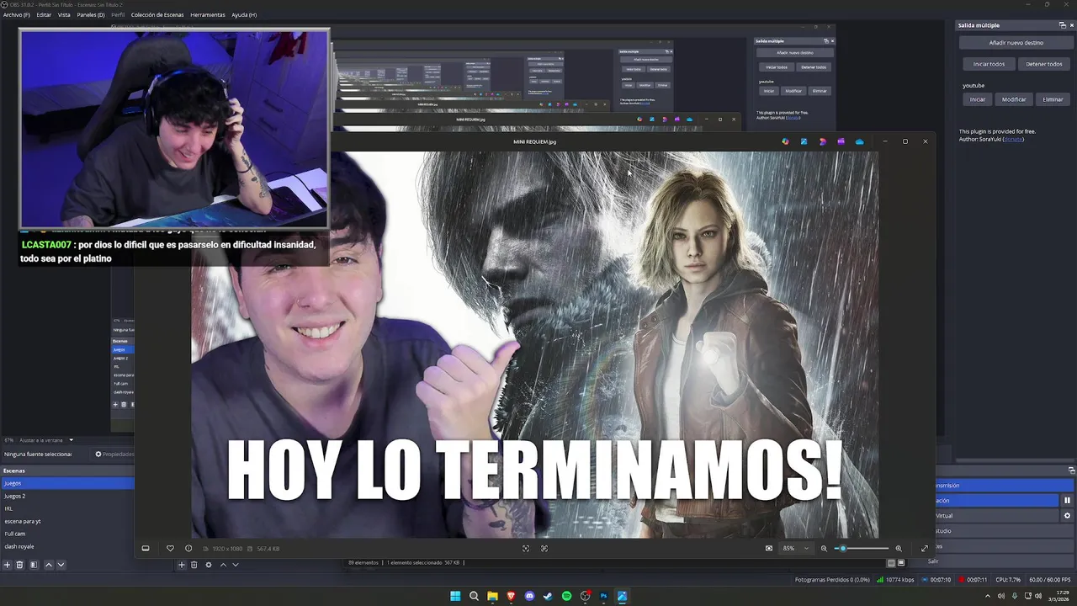The height and width of the screenshot is (606, 1077).
Task: Select the clash royale scene
Action: [x=67, y=546]
